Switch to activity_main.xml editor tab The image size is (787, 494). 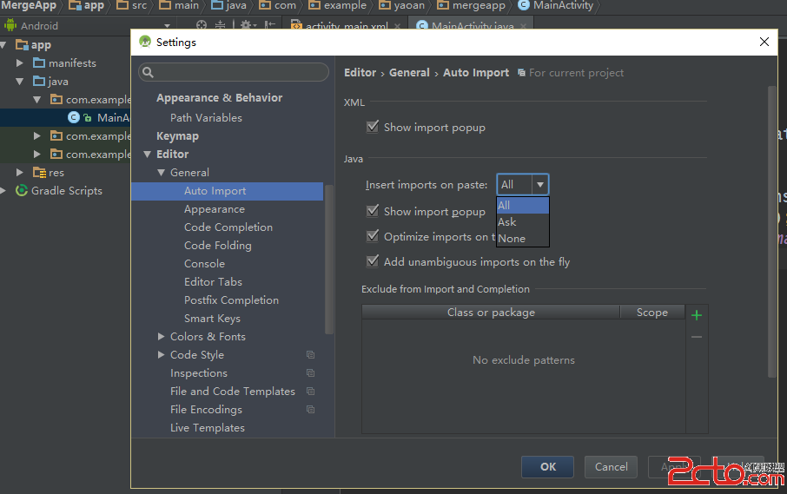coord(346,25)
